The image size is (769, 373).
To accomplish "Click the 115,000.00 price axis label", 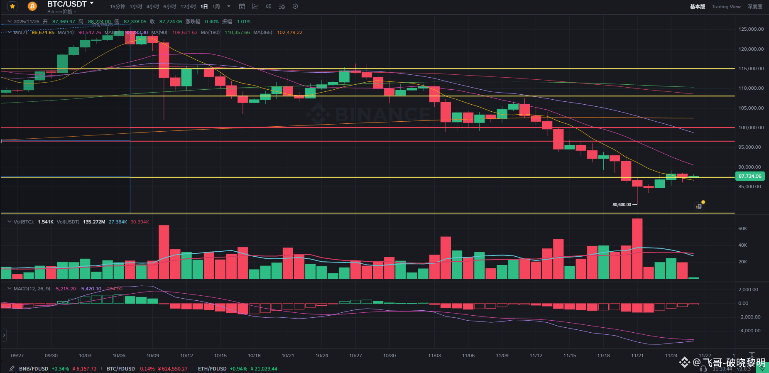I will click(751, 69).
